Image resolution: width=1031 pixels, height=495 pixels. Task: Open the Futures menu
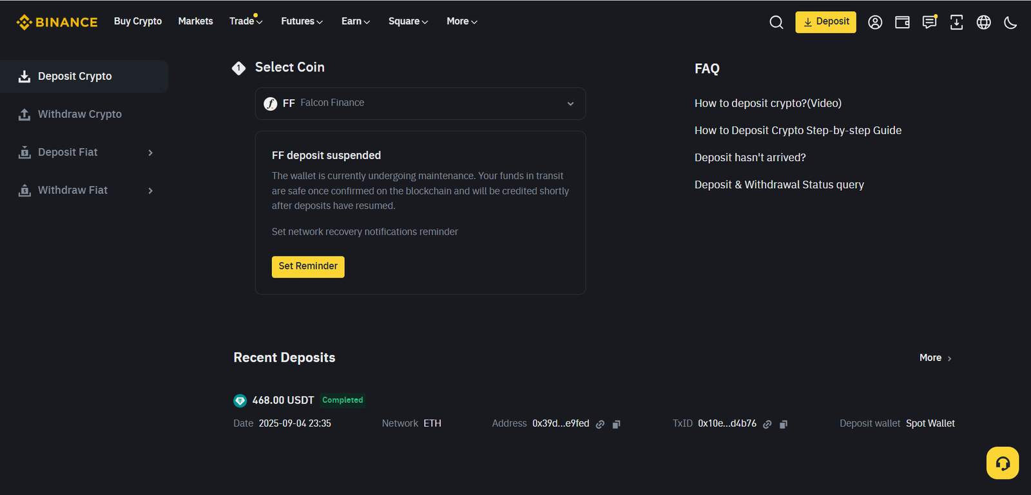(302, 21)
